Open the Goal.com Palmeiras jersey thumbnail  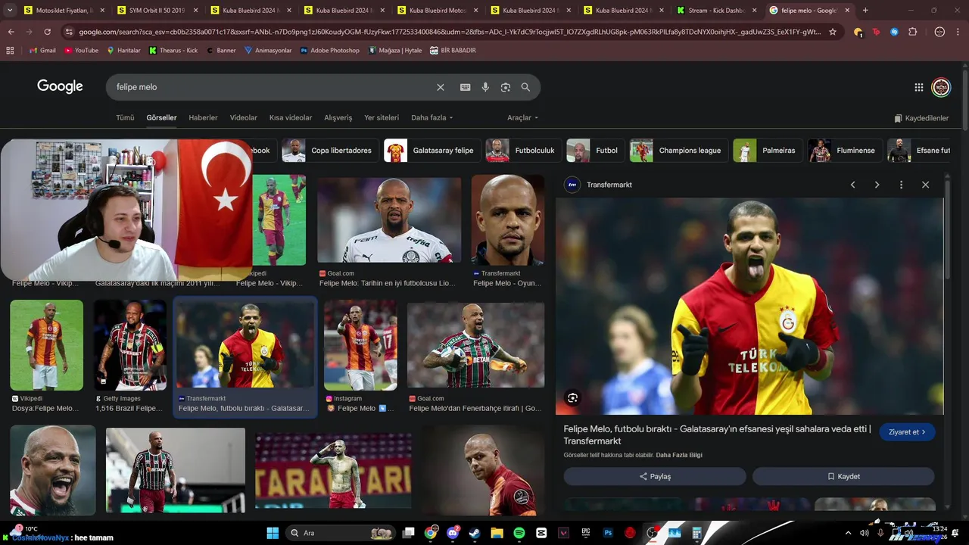[x=389, y=220]
